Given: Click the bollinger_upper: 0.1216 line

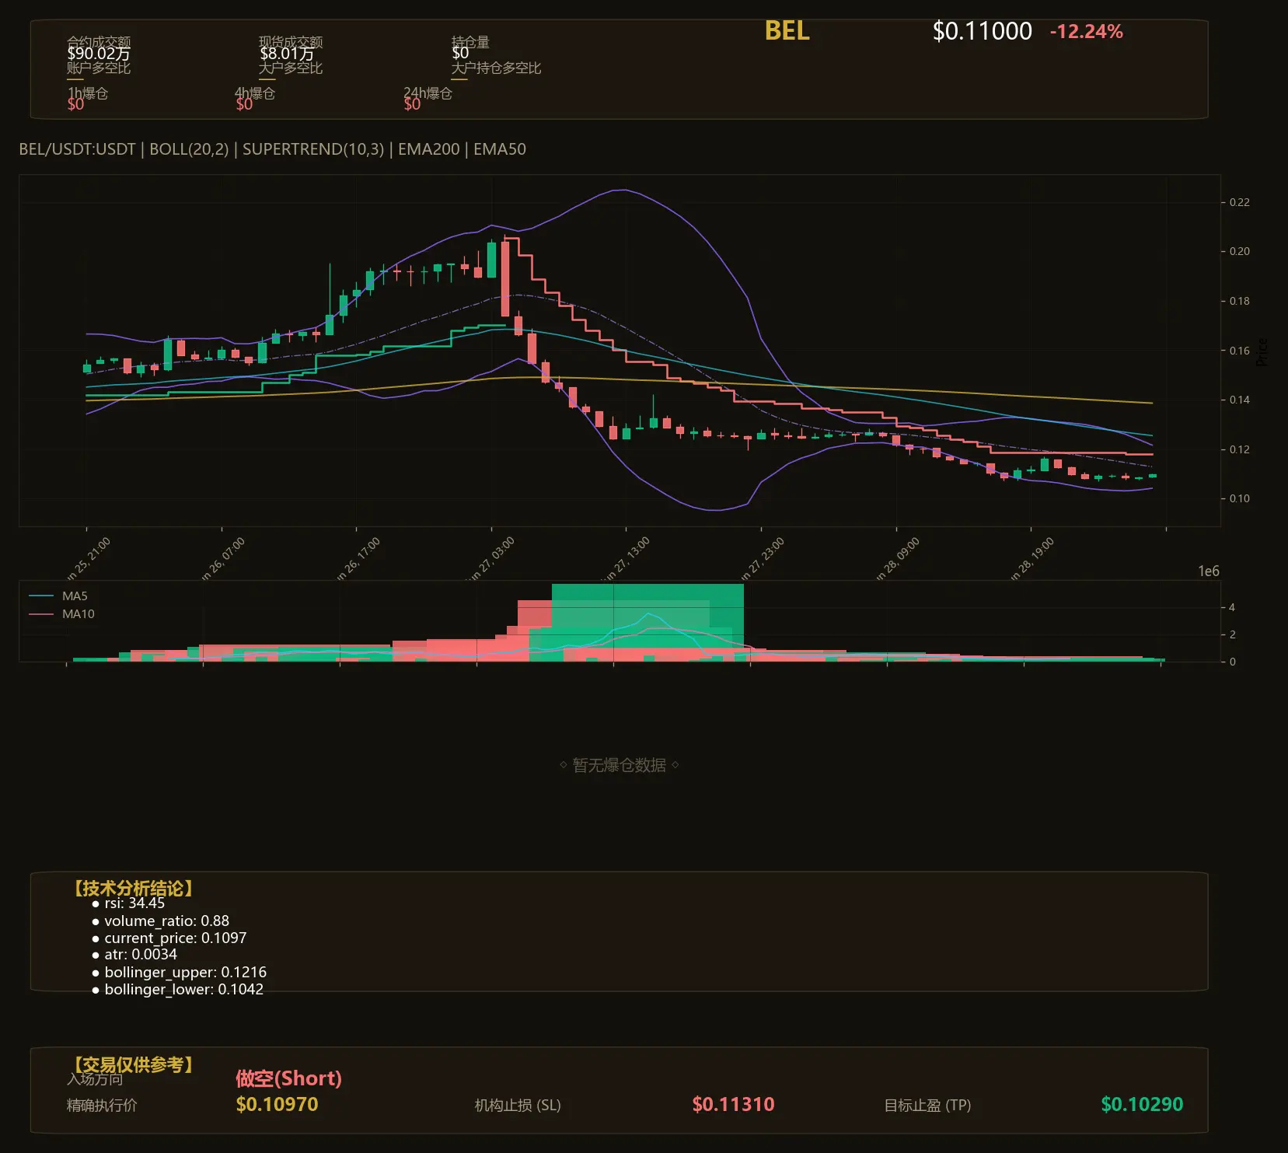Looking at the screenshot, I should point(185,972).
